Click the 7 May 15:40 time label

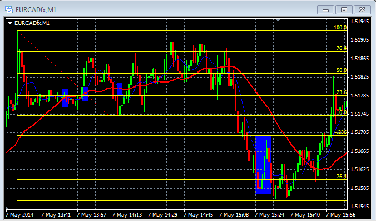[x=305, y=214]
